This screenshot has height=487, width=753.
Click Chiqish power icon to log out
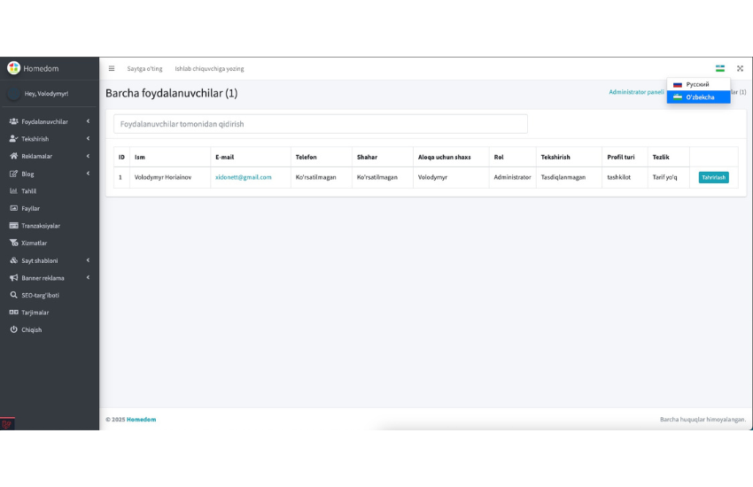click(x=14, y=329)
